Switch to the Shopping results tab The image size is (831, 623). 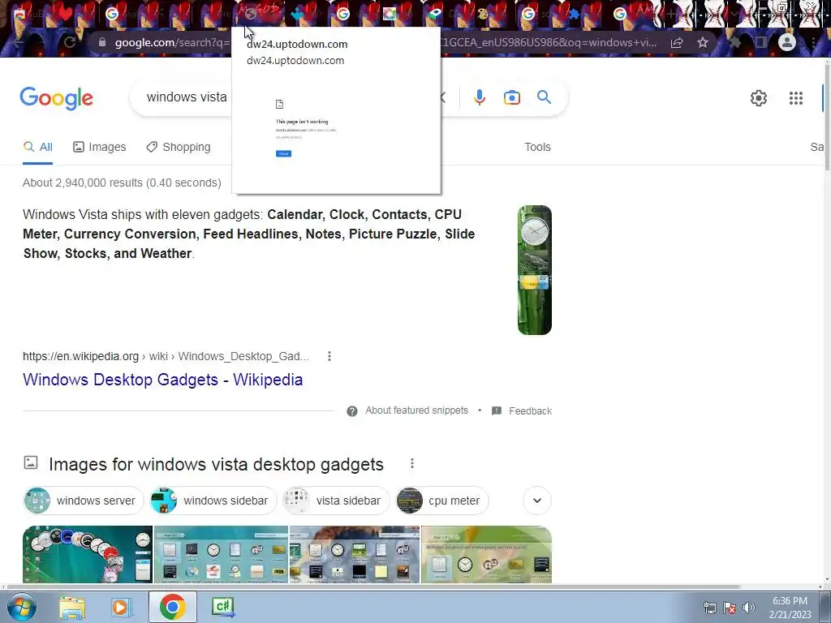click(179, 148)
